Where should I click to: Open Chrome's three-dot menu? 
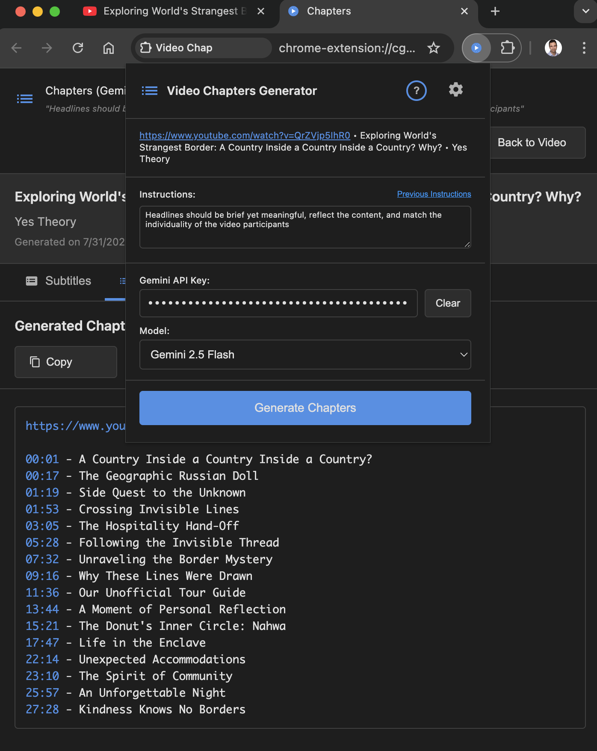pyautogui.click(x=584, y=48)
